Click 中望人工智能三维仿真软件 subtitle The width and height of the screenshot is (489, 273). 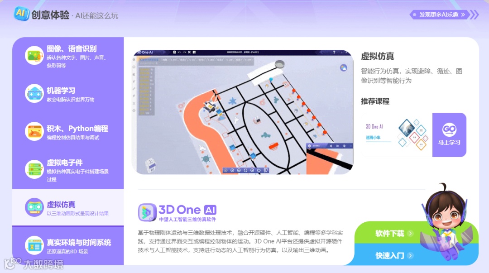click(187, 219)
